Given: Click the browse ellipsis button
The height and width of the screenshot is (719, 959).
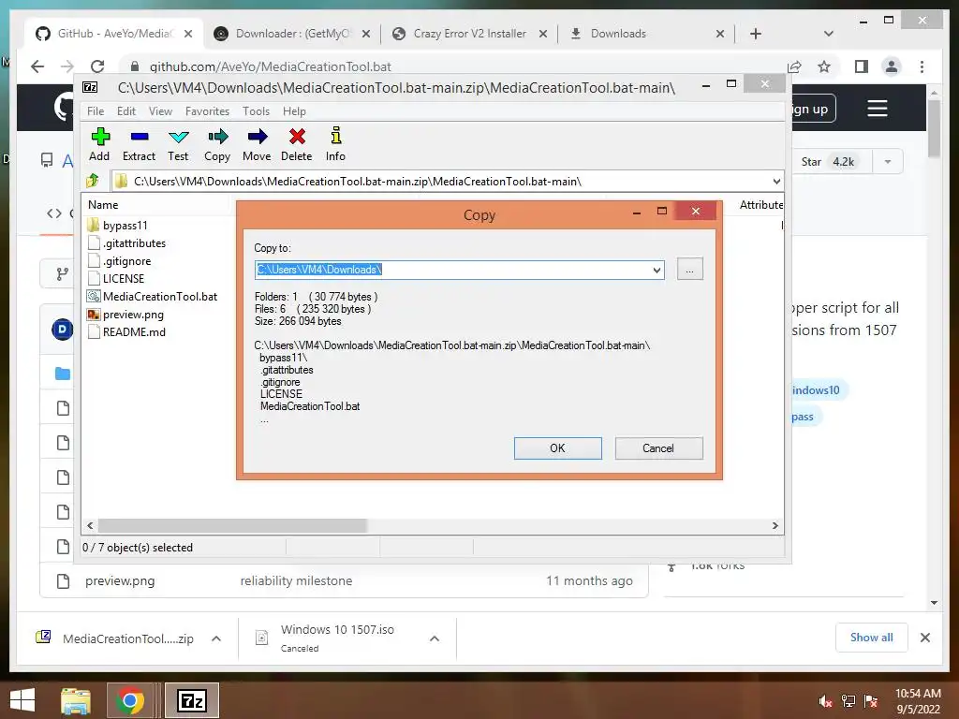Looking at the screenshot, I should coord(690,270).
